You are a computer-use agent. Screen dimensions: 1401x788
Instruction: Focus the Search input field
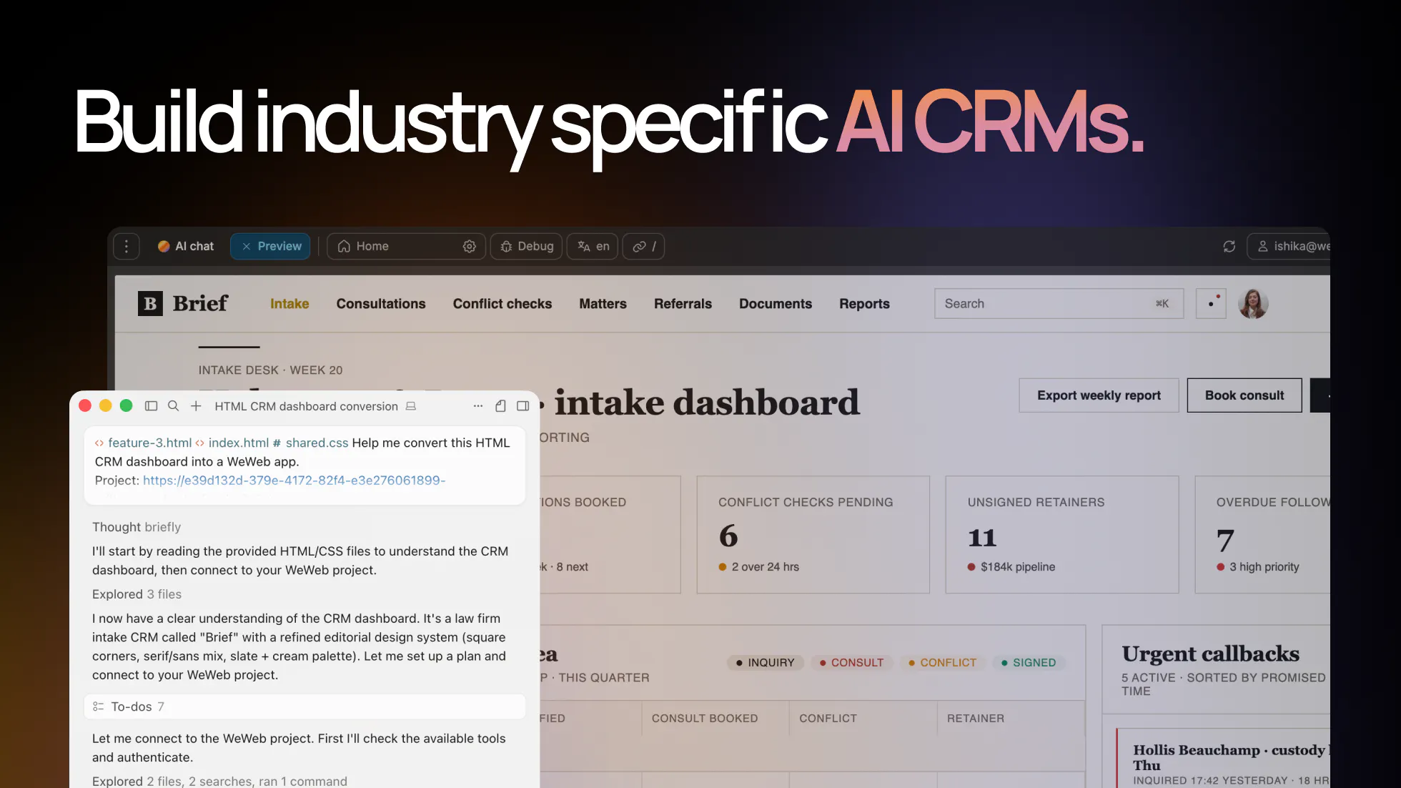click(1059, 303)
